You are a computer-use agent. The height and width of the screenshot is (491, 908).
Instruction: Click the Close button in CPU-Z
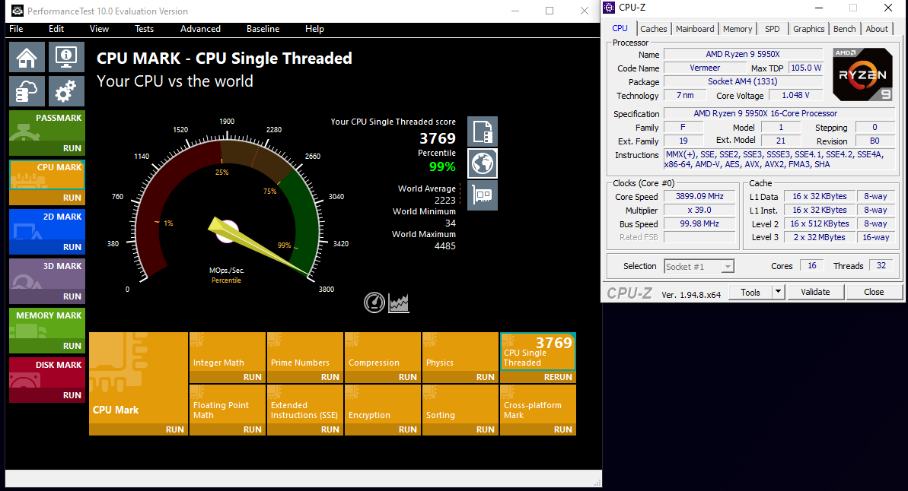[873, 292]
